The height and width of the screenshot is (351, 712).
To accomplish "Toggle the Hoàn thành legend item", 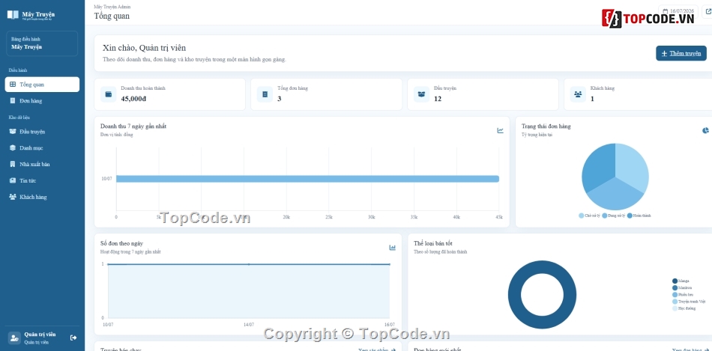I will pos(639,216).
